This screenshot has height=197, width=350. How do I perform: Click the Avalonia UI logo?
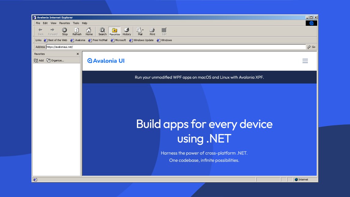(x=106, y=61)
